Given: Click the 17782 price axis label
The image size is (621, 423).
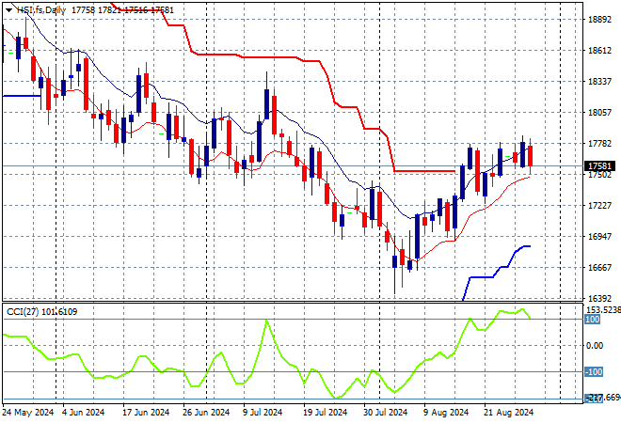Looking at the screenshot, I should (x=599, y=143).
